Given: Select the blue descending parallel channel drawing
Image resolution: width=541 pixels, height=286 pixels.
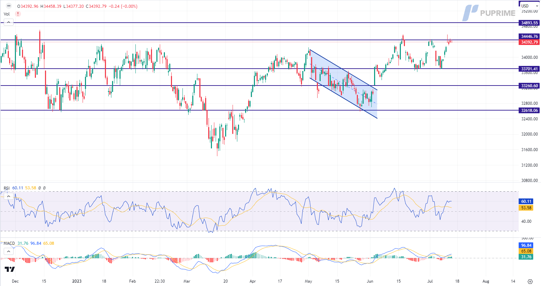Looking at the screenshot, I should tap(343, 84).
